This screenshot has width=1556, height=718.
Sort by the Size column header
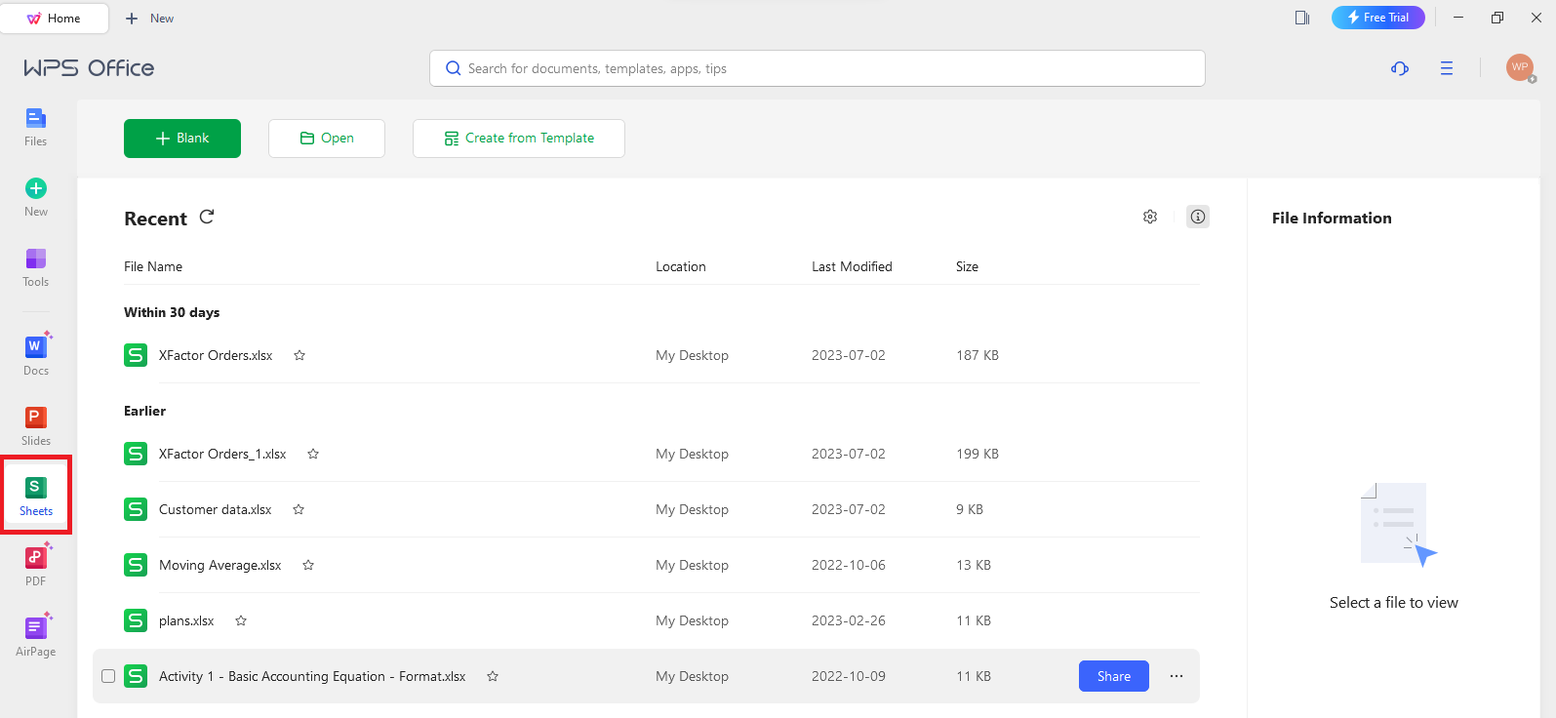coord(967,266)
